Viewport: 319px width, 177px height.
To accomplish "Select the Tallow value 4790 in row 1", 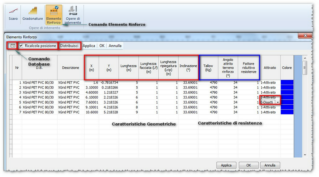I will click(208, 82).
